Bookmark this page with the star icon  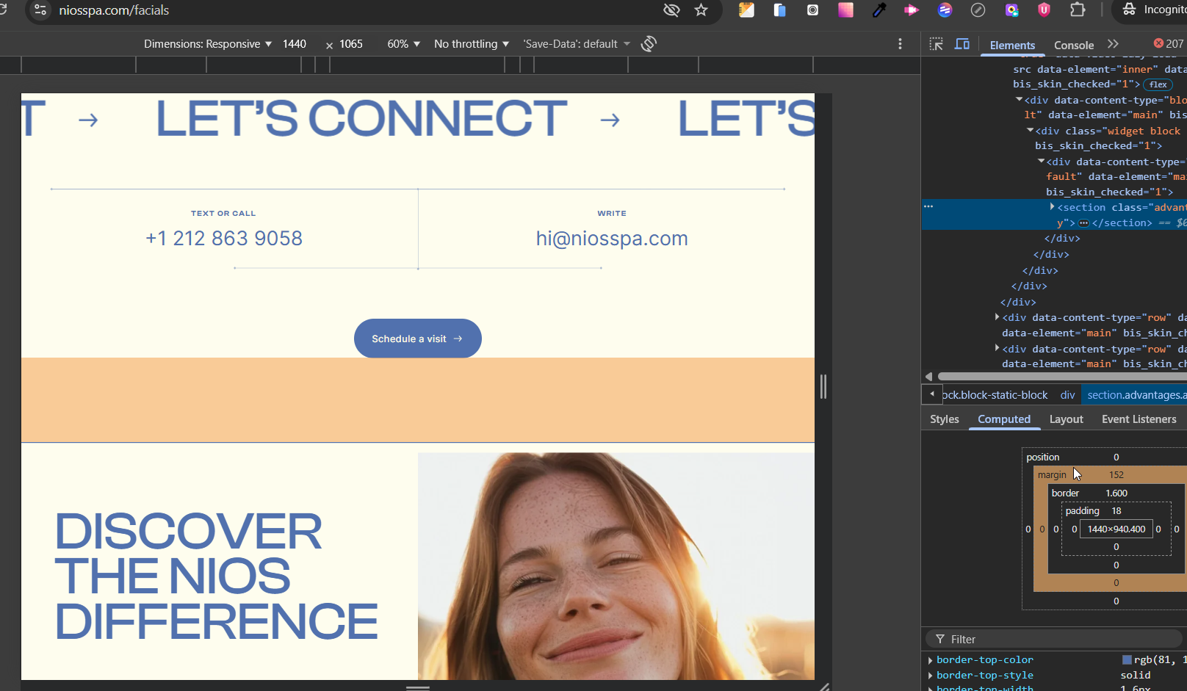[x=701, y=10]
